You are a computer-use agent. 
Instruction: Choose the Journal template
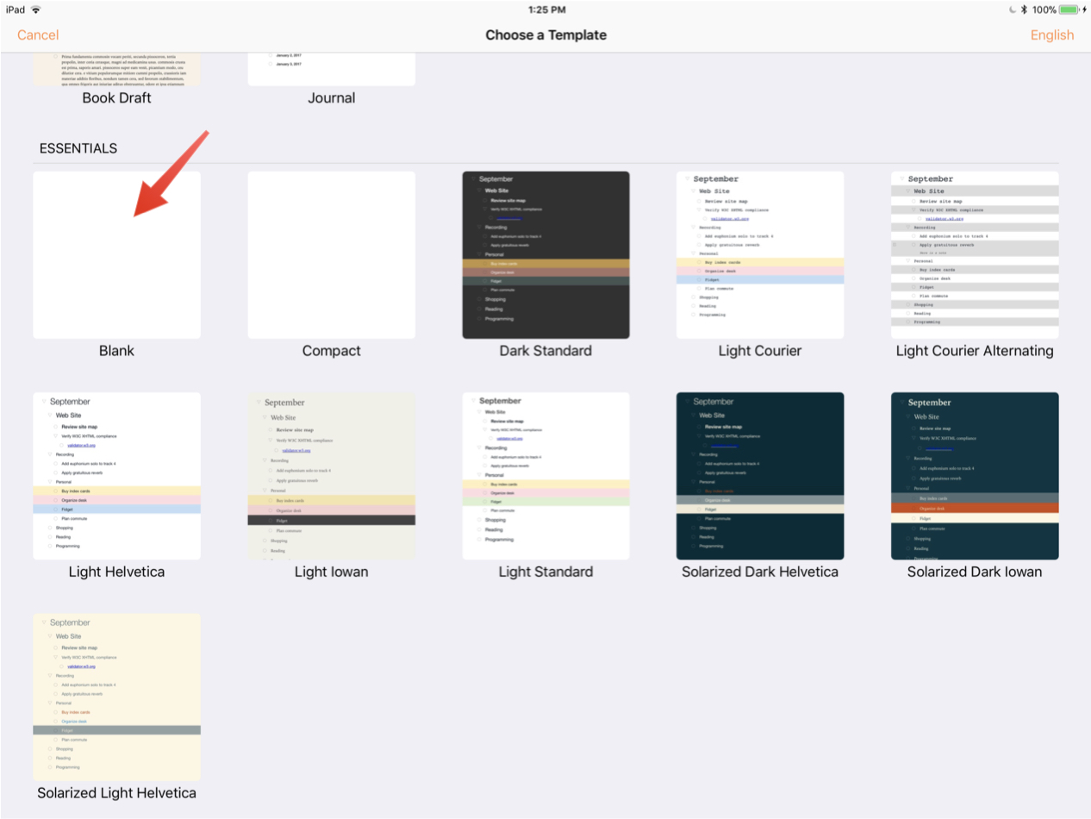(331, 69)
